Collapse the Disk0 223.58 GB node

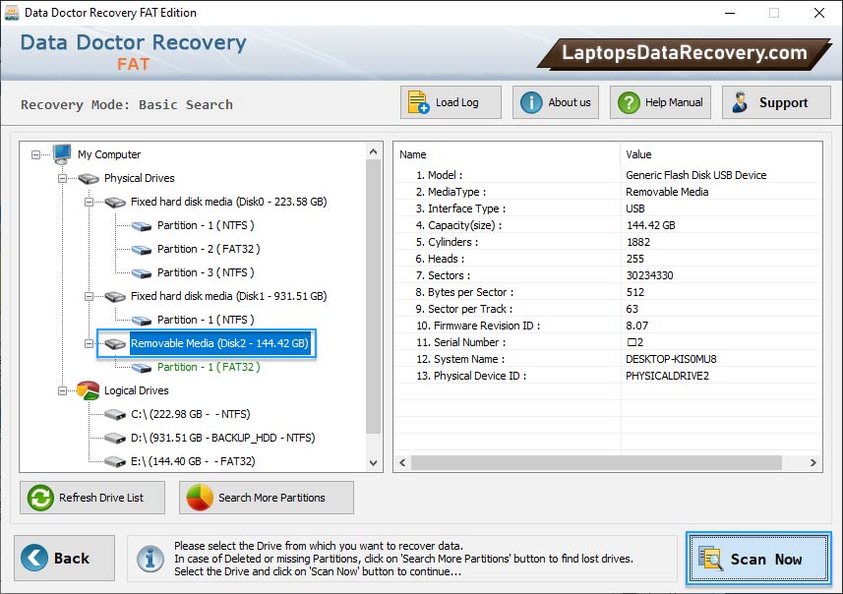click(90, 203)
